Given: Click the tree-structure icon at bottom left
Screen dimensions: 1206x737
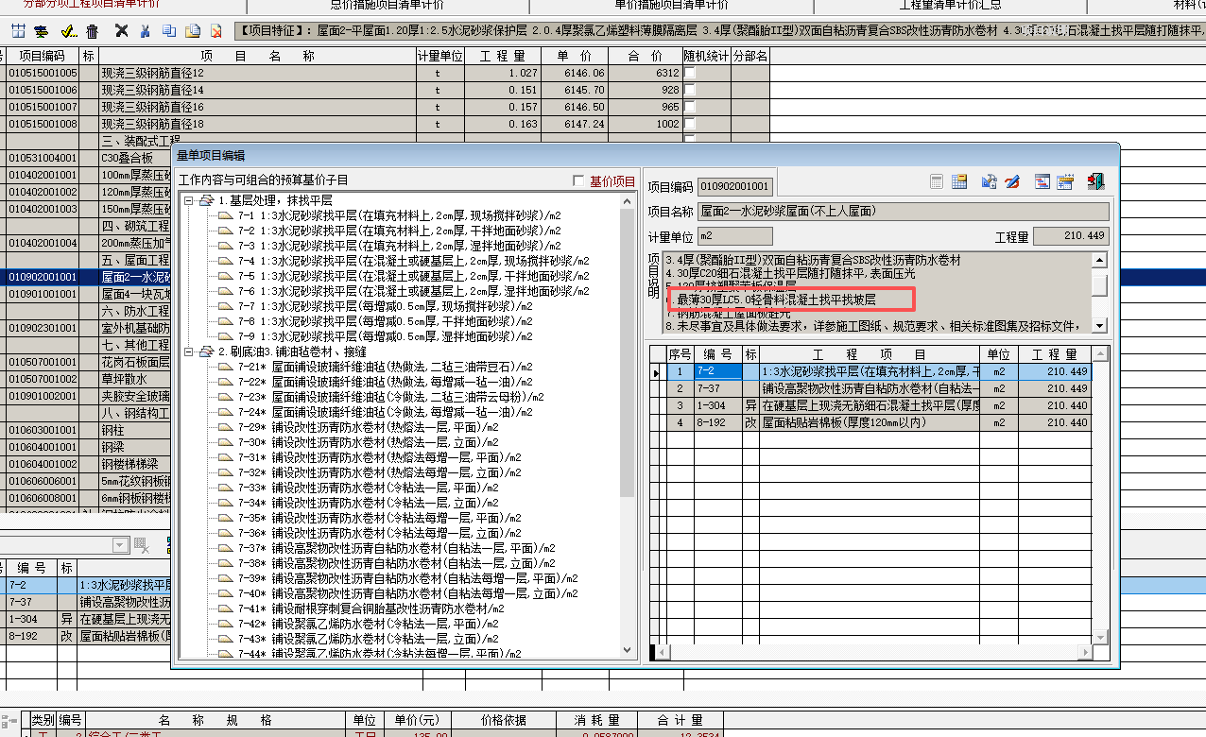Looking at the screenshot, I should click(9, 720).
